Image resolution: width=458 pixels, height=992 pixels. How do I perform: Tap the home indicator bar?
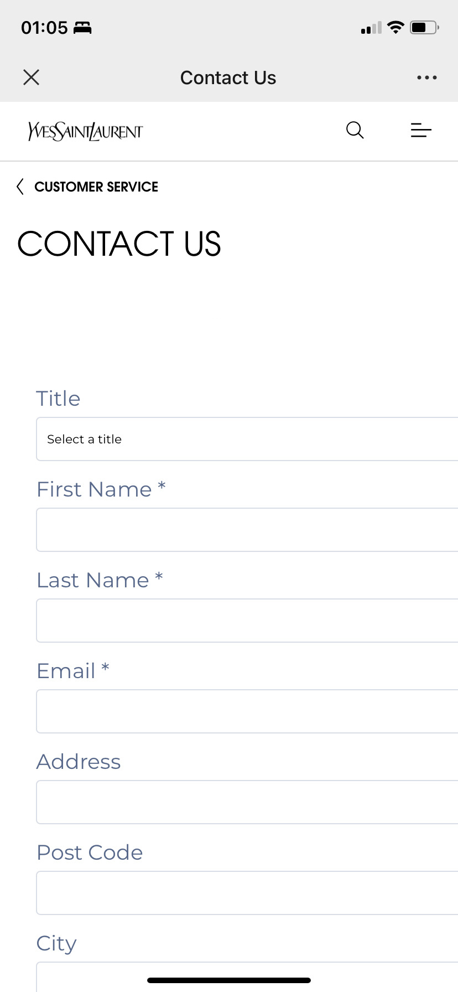229,980
